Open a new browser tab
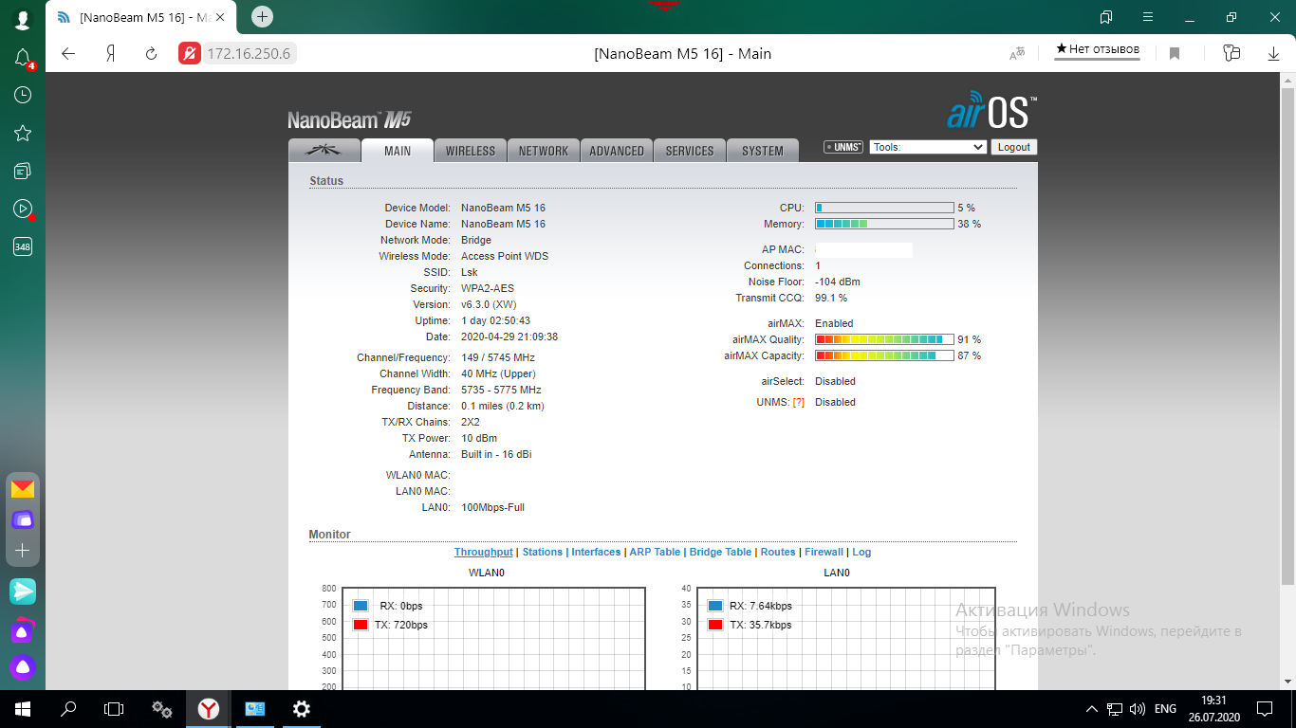The width and height of the screenshot is (1296, 728). (x=263, y=16)
